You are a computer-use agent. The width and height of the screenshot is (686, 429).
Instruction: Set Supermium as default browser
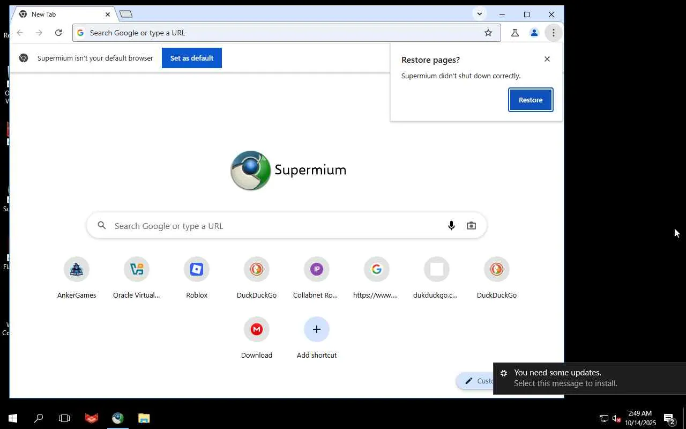tap(192, 58)
